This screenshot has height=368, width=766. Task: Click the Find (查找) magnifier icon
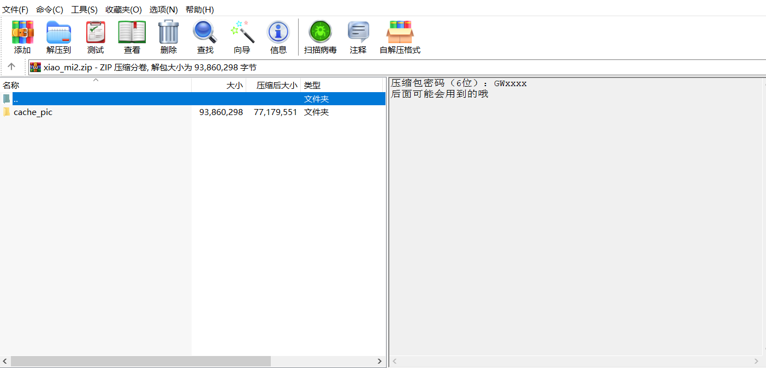coord(205,33)
